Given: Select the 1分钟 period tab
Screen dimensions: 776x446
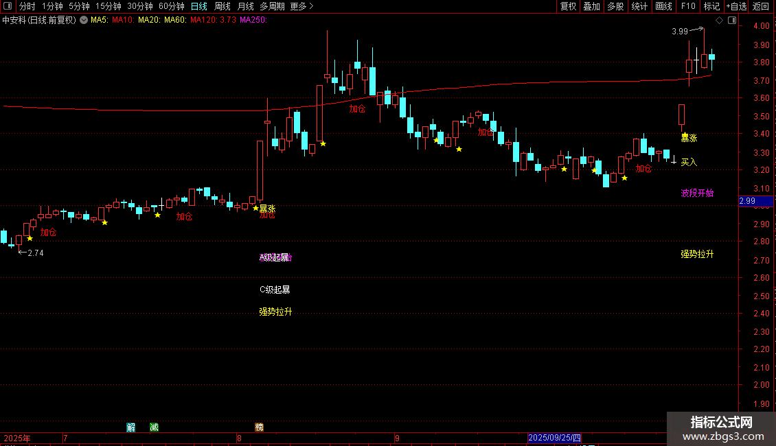Looking at the screenshot, I should [52, 6].
